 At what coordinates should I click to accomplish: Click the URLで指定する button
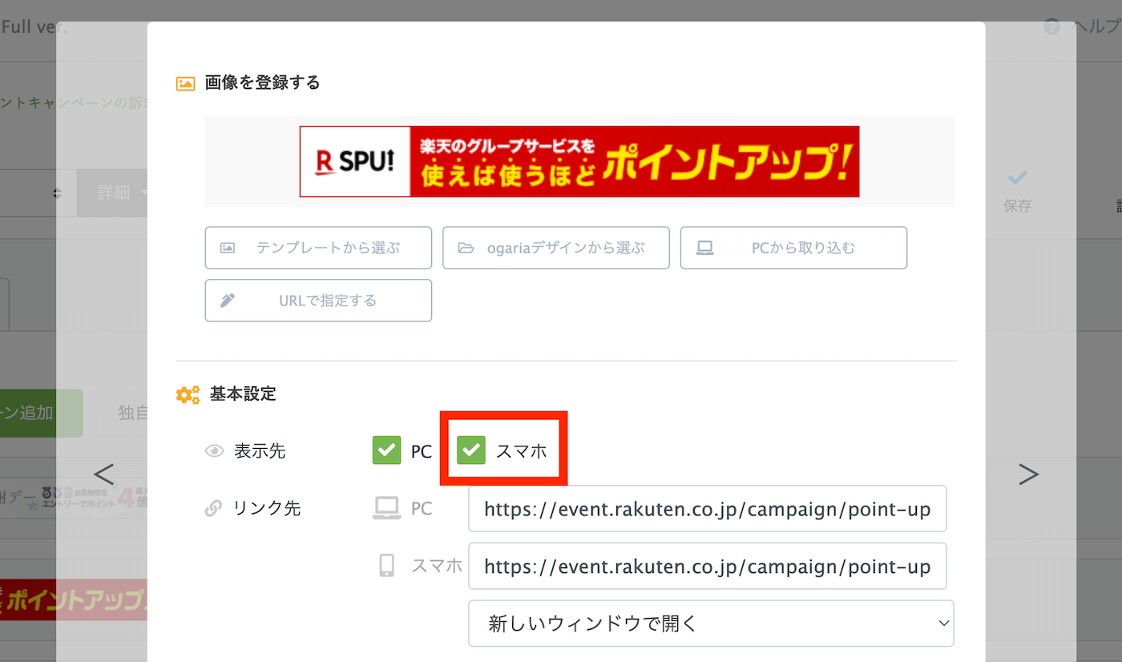(318, 301)
